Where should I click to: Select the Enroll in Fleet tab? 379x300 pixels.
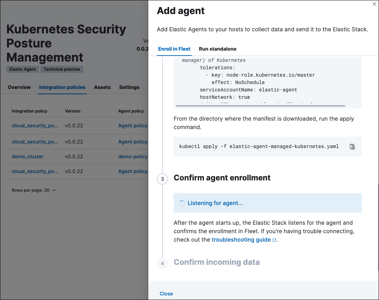[x=174, y=49]
